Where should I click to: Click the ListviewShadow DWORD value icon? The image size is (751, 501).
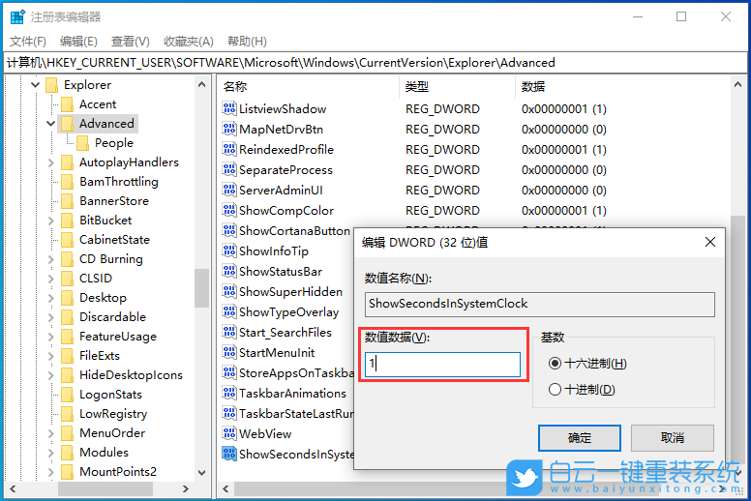(229, 108)
